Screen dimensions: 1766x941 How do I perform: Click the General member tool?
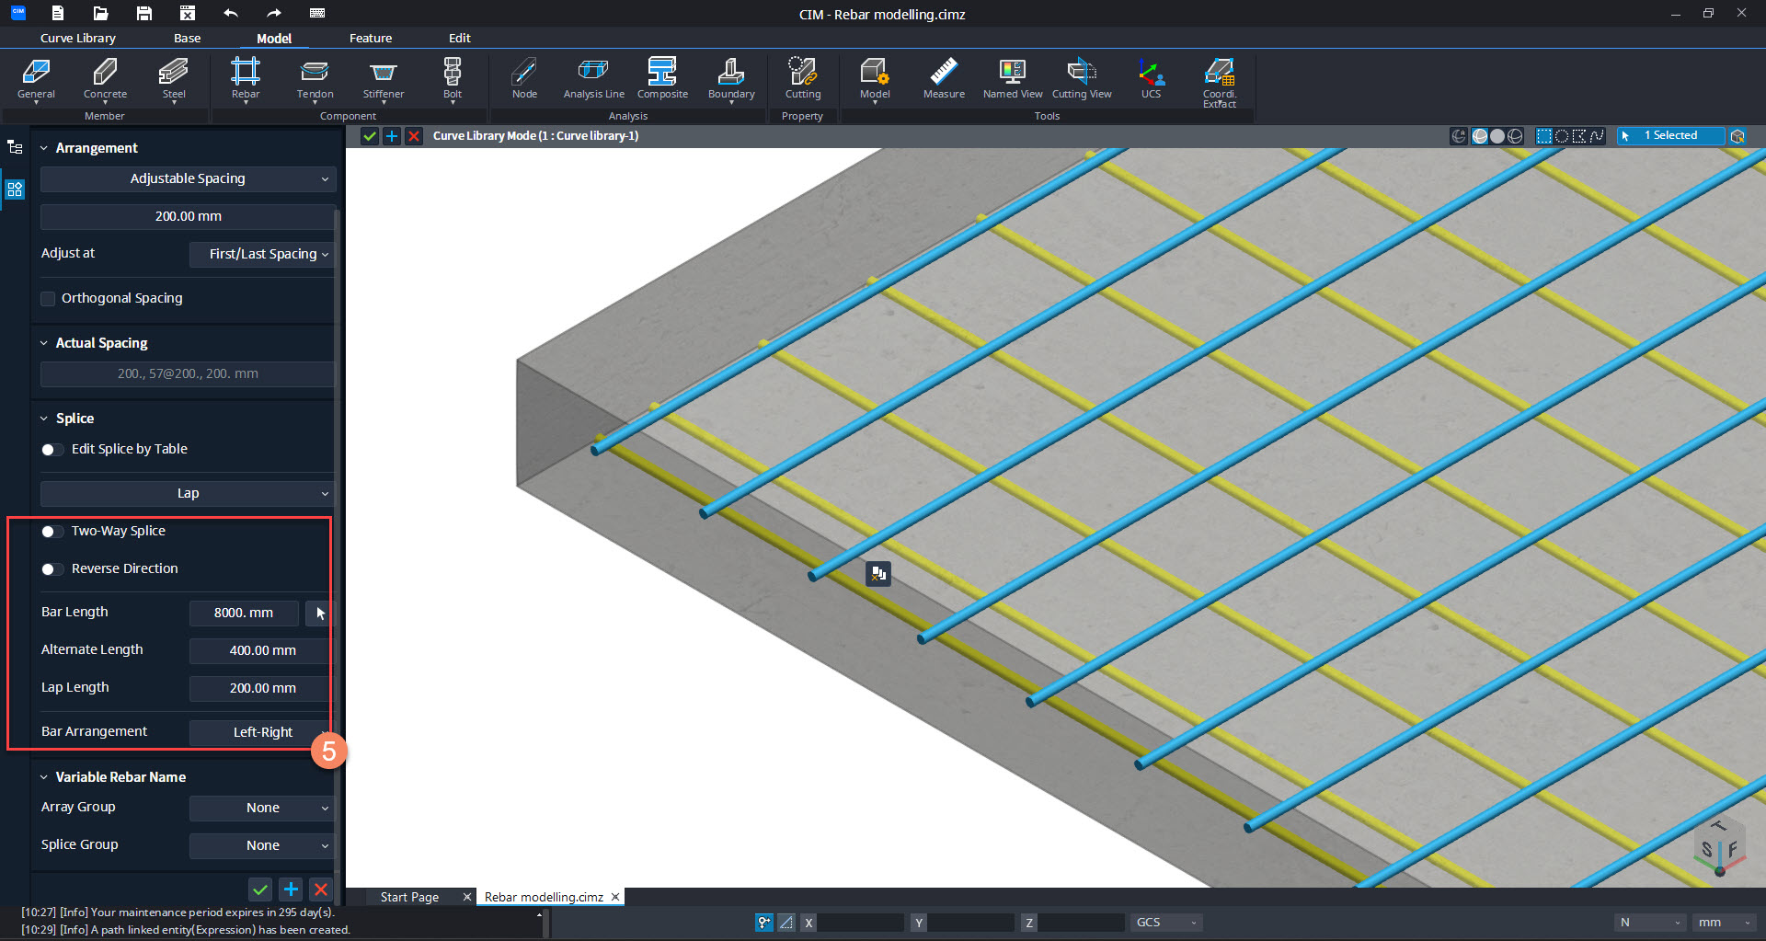[x=36, y=79]
